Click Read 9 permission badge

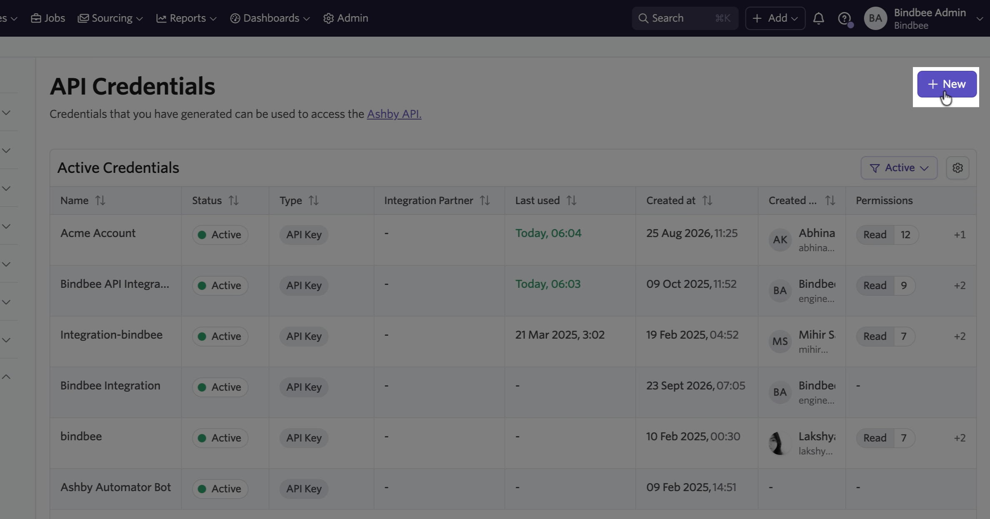click(x=886, y=285)
